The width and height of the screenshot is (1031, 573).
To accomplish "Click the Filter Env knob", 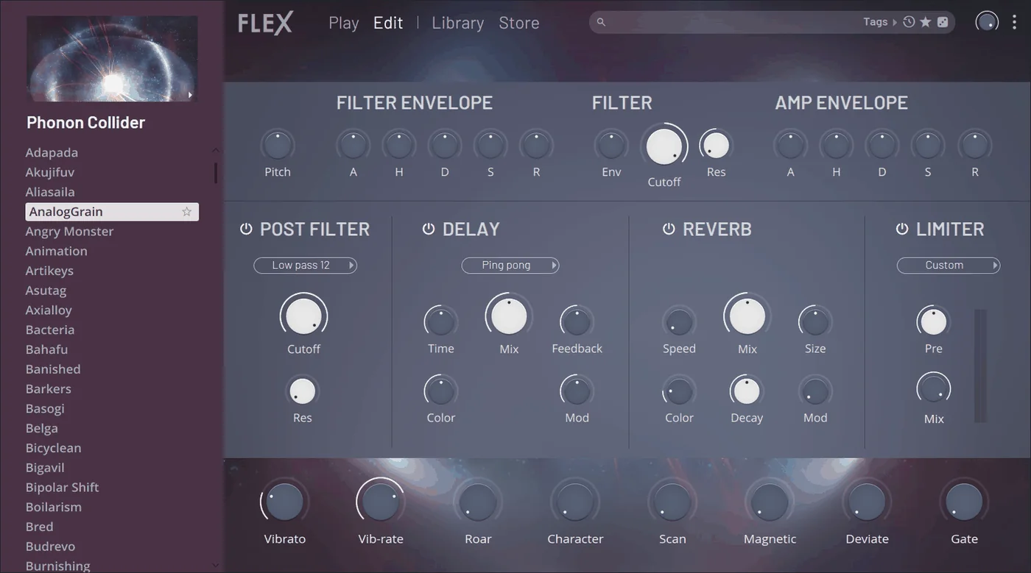I will (x=611, y=146).
